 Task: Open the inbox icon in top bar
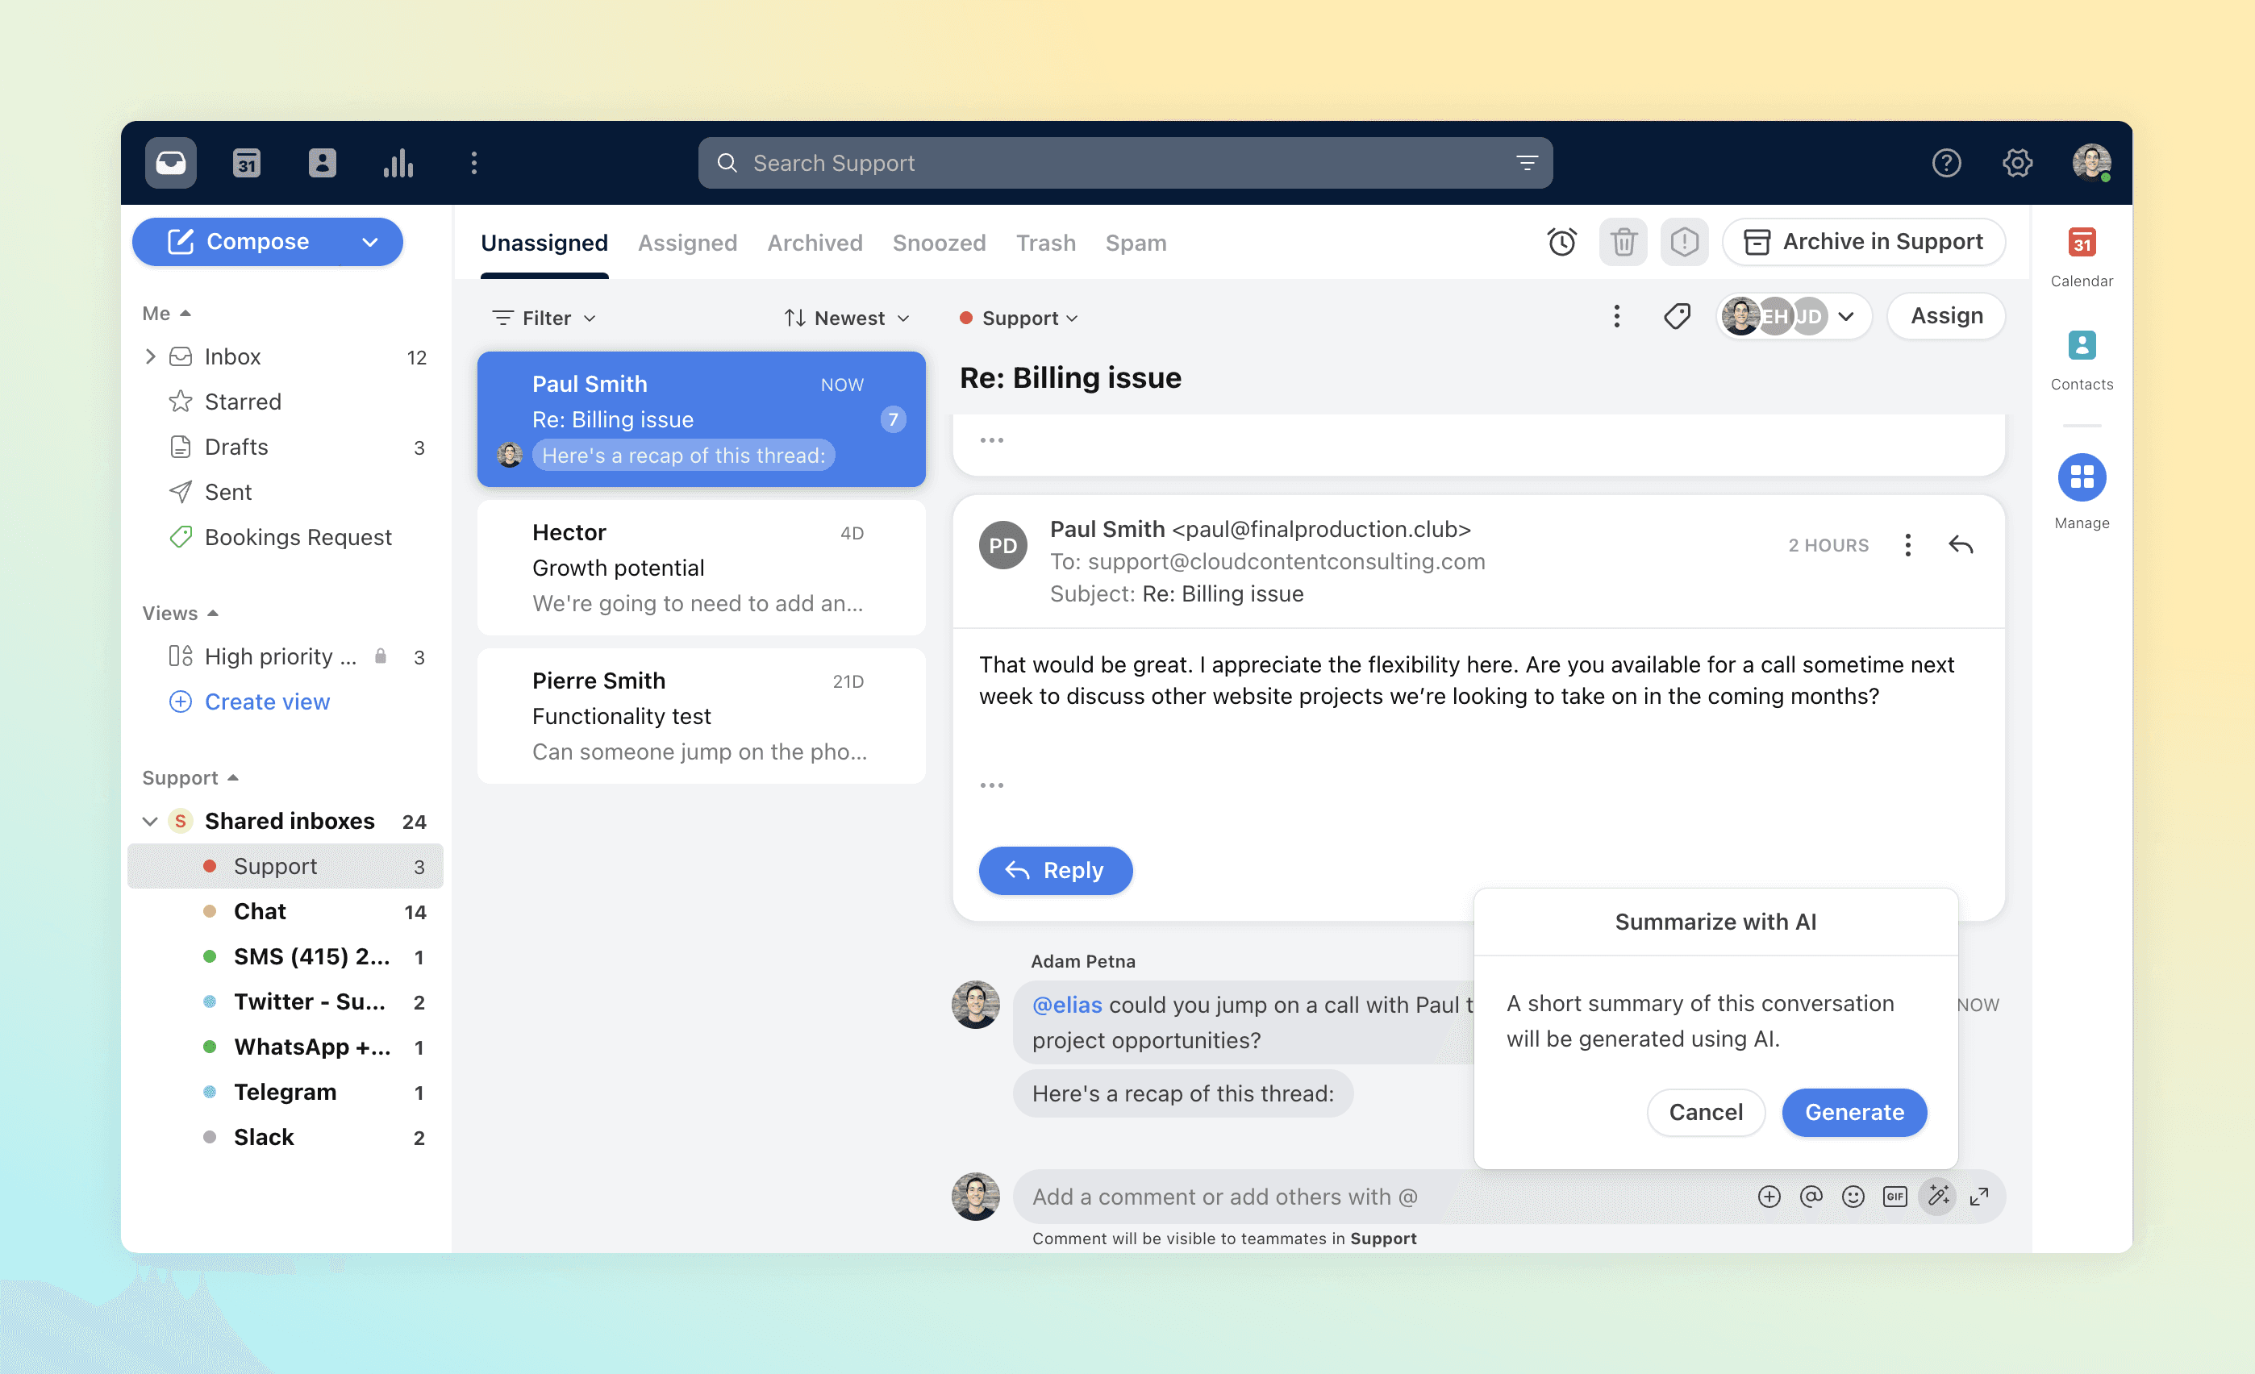click(171, 163)
